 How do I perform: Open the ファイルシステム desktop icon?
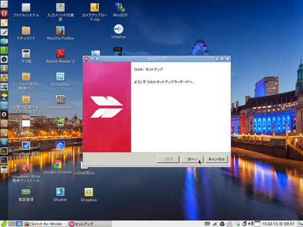tap(26, 10)
